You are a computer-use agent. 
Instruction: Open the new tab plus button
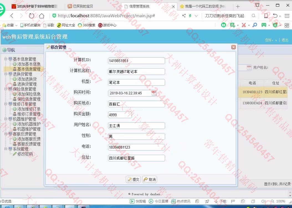[238, 7]
